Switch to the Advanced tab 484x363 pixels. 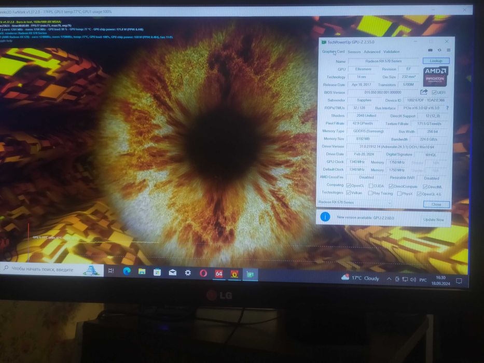point(372,51)
